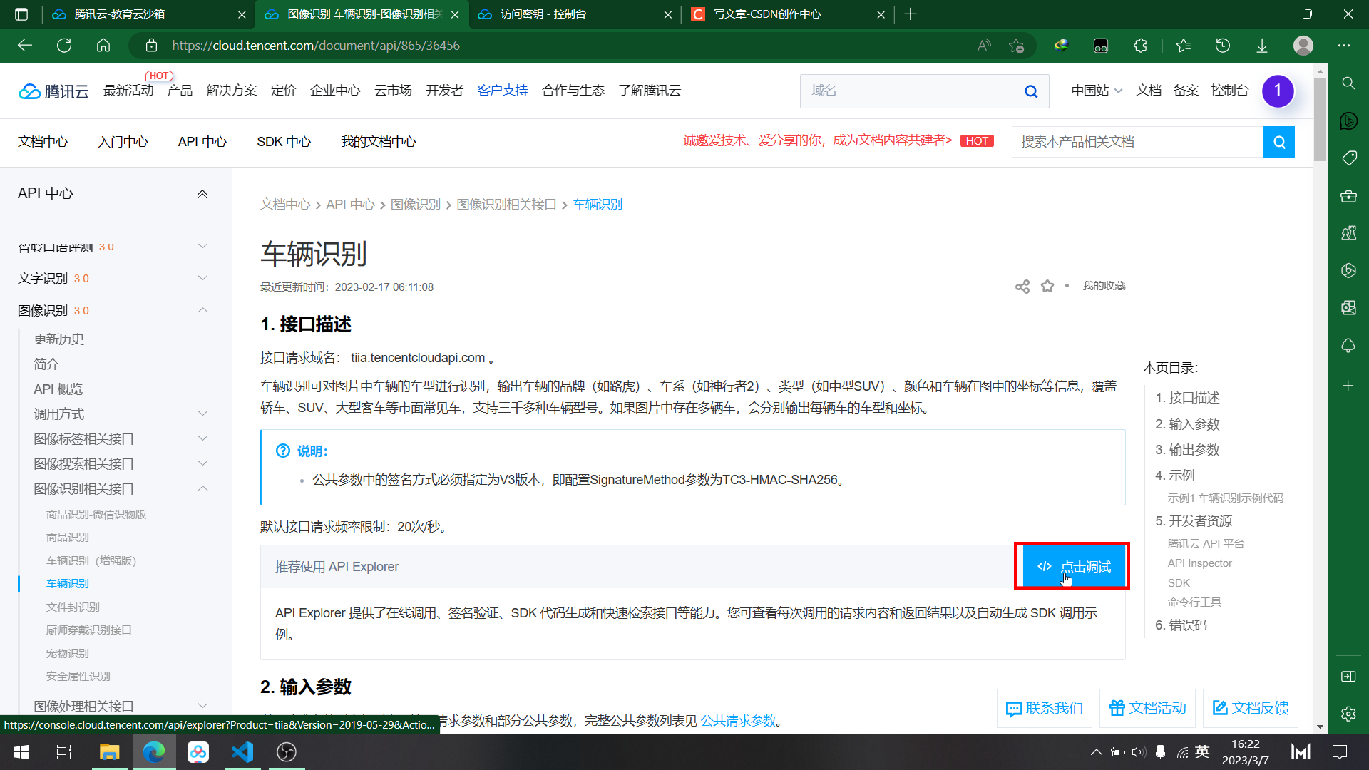Expand 图像处理相关接口 submenu
Image resolution: width=1369 pixels, height=770 pixels.
point(202,706)
